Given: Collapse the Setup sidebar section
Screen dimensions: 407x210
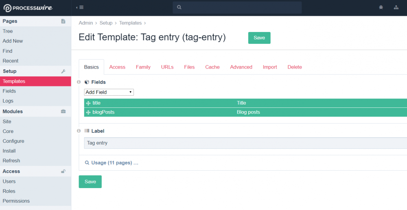Looking at the screenshot, I should coord(35,71).
